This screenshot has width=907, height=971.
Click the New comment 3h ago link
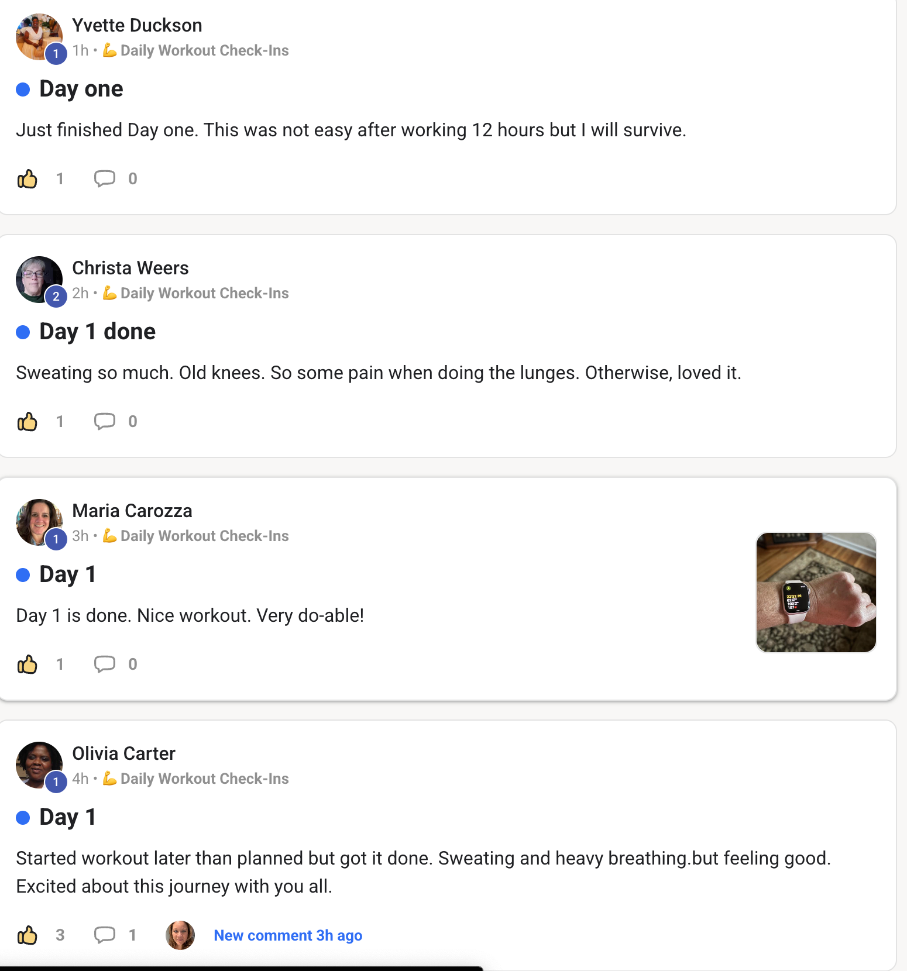pos(288,935)
